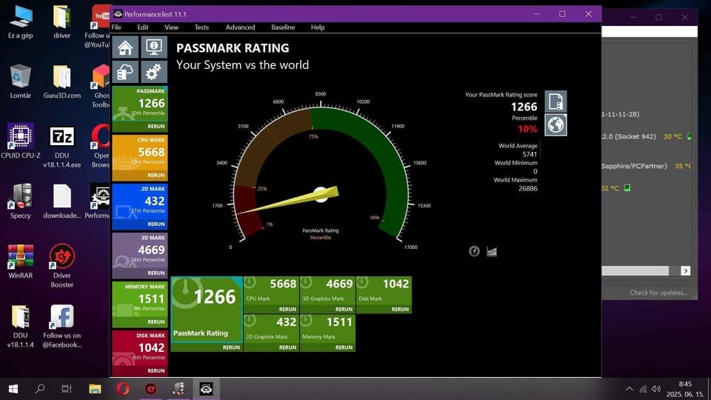Click the 2D Graphics Mark 432 tile

271,333
